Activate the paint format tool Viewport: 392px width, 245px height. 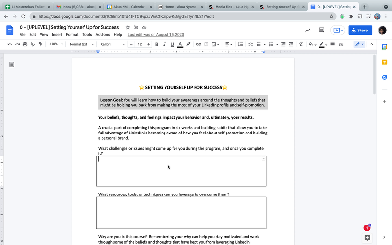tap(40, 44)
